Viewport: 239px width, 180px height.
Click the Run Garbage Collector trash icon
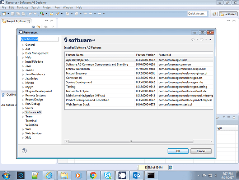170,168
